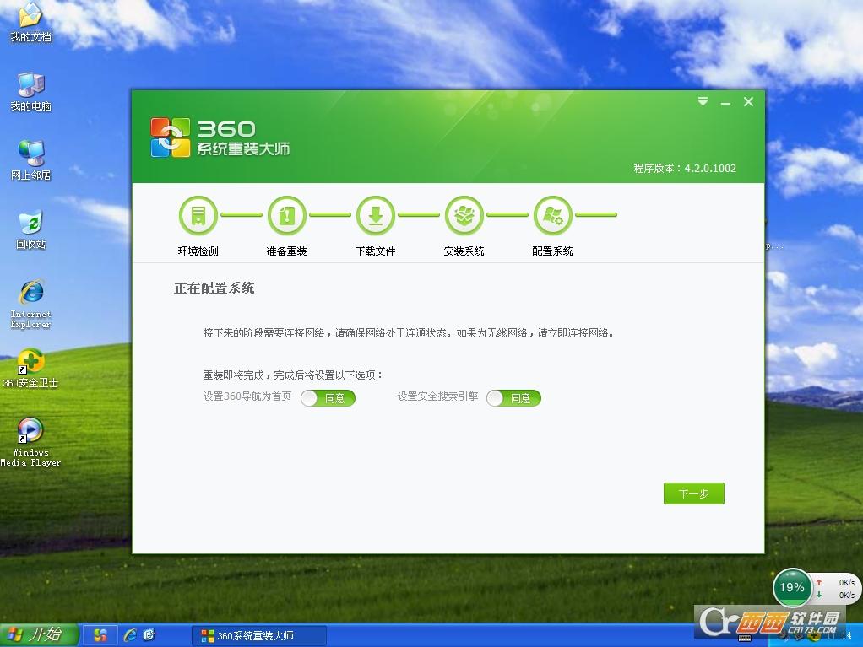
Task: Open the 我的文档 desktop icon
Action: tap(30, 22)
